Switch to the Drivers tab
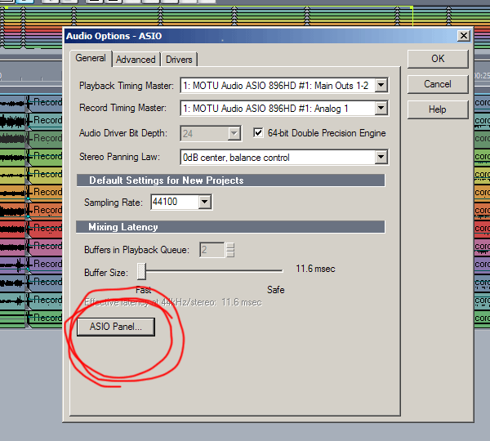490x441 pixels. (x=179, y=60)
